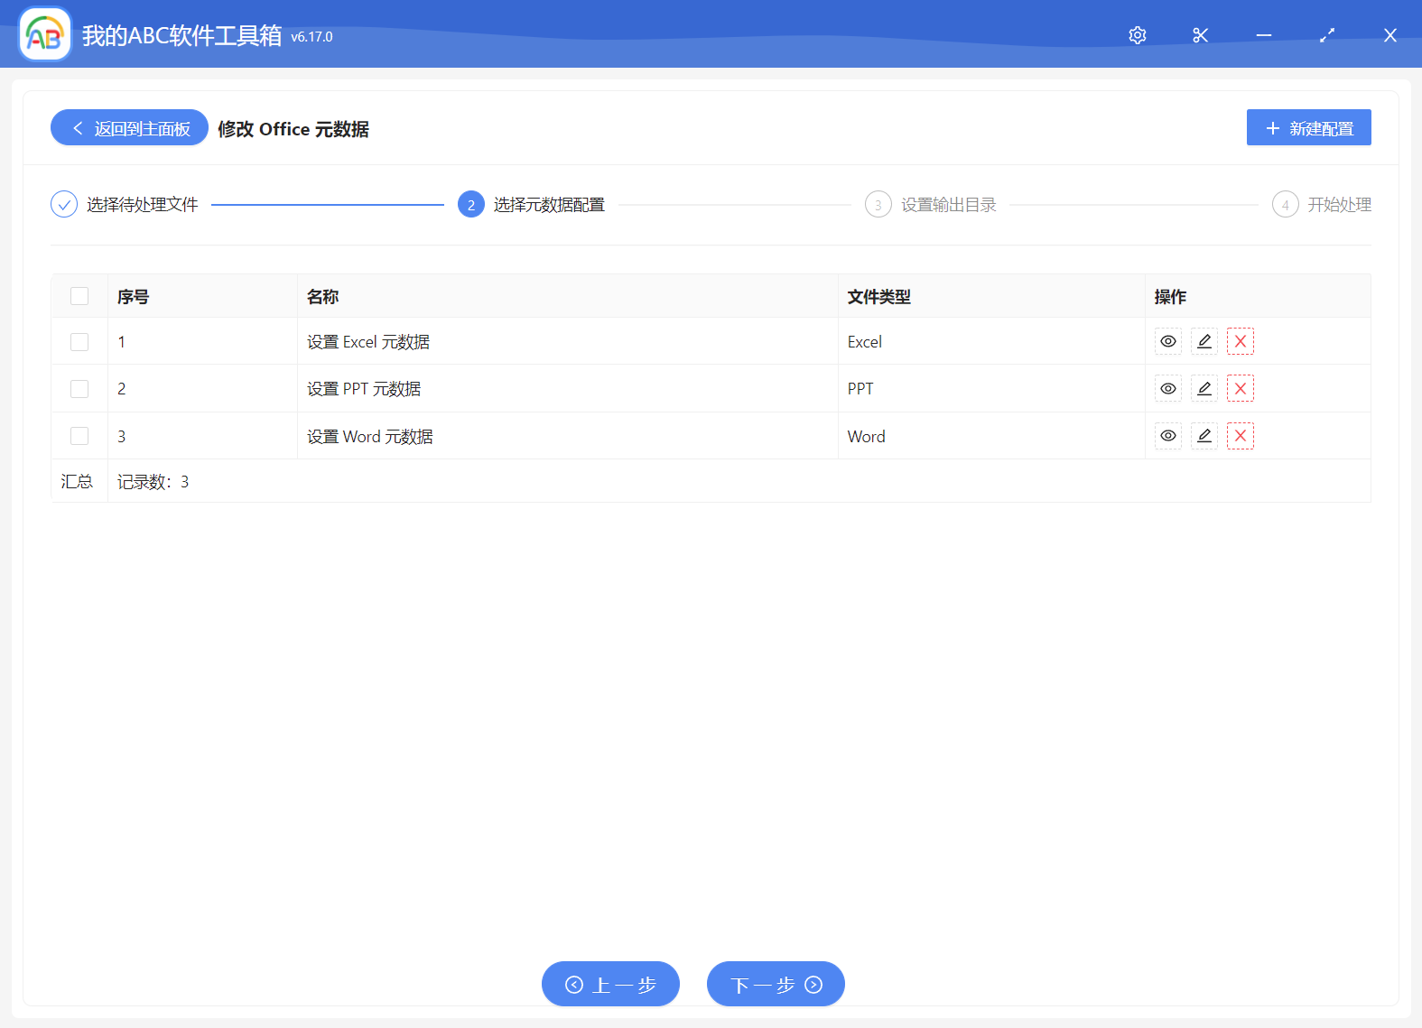Preview the 设置 Word 元数据 configuration
The height and width of the screenshot is (1028, 1422).
[x=1168, y=436]
